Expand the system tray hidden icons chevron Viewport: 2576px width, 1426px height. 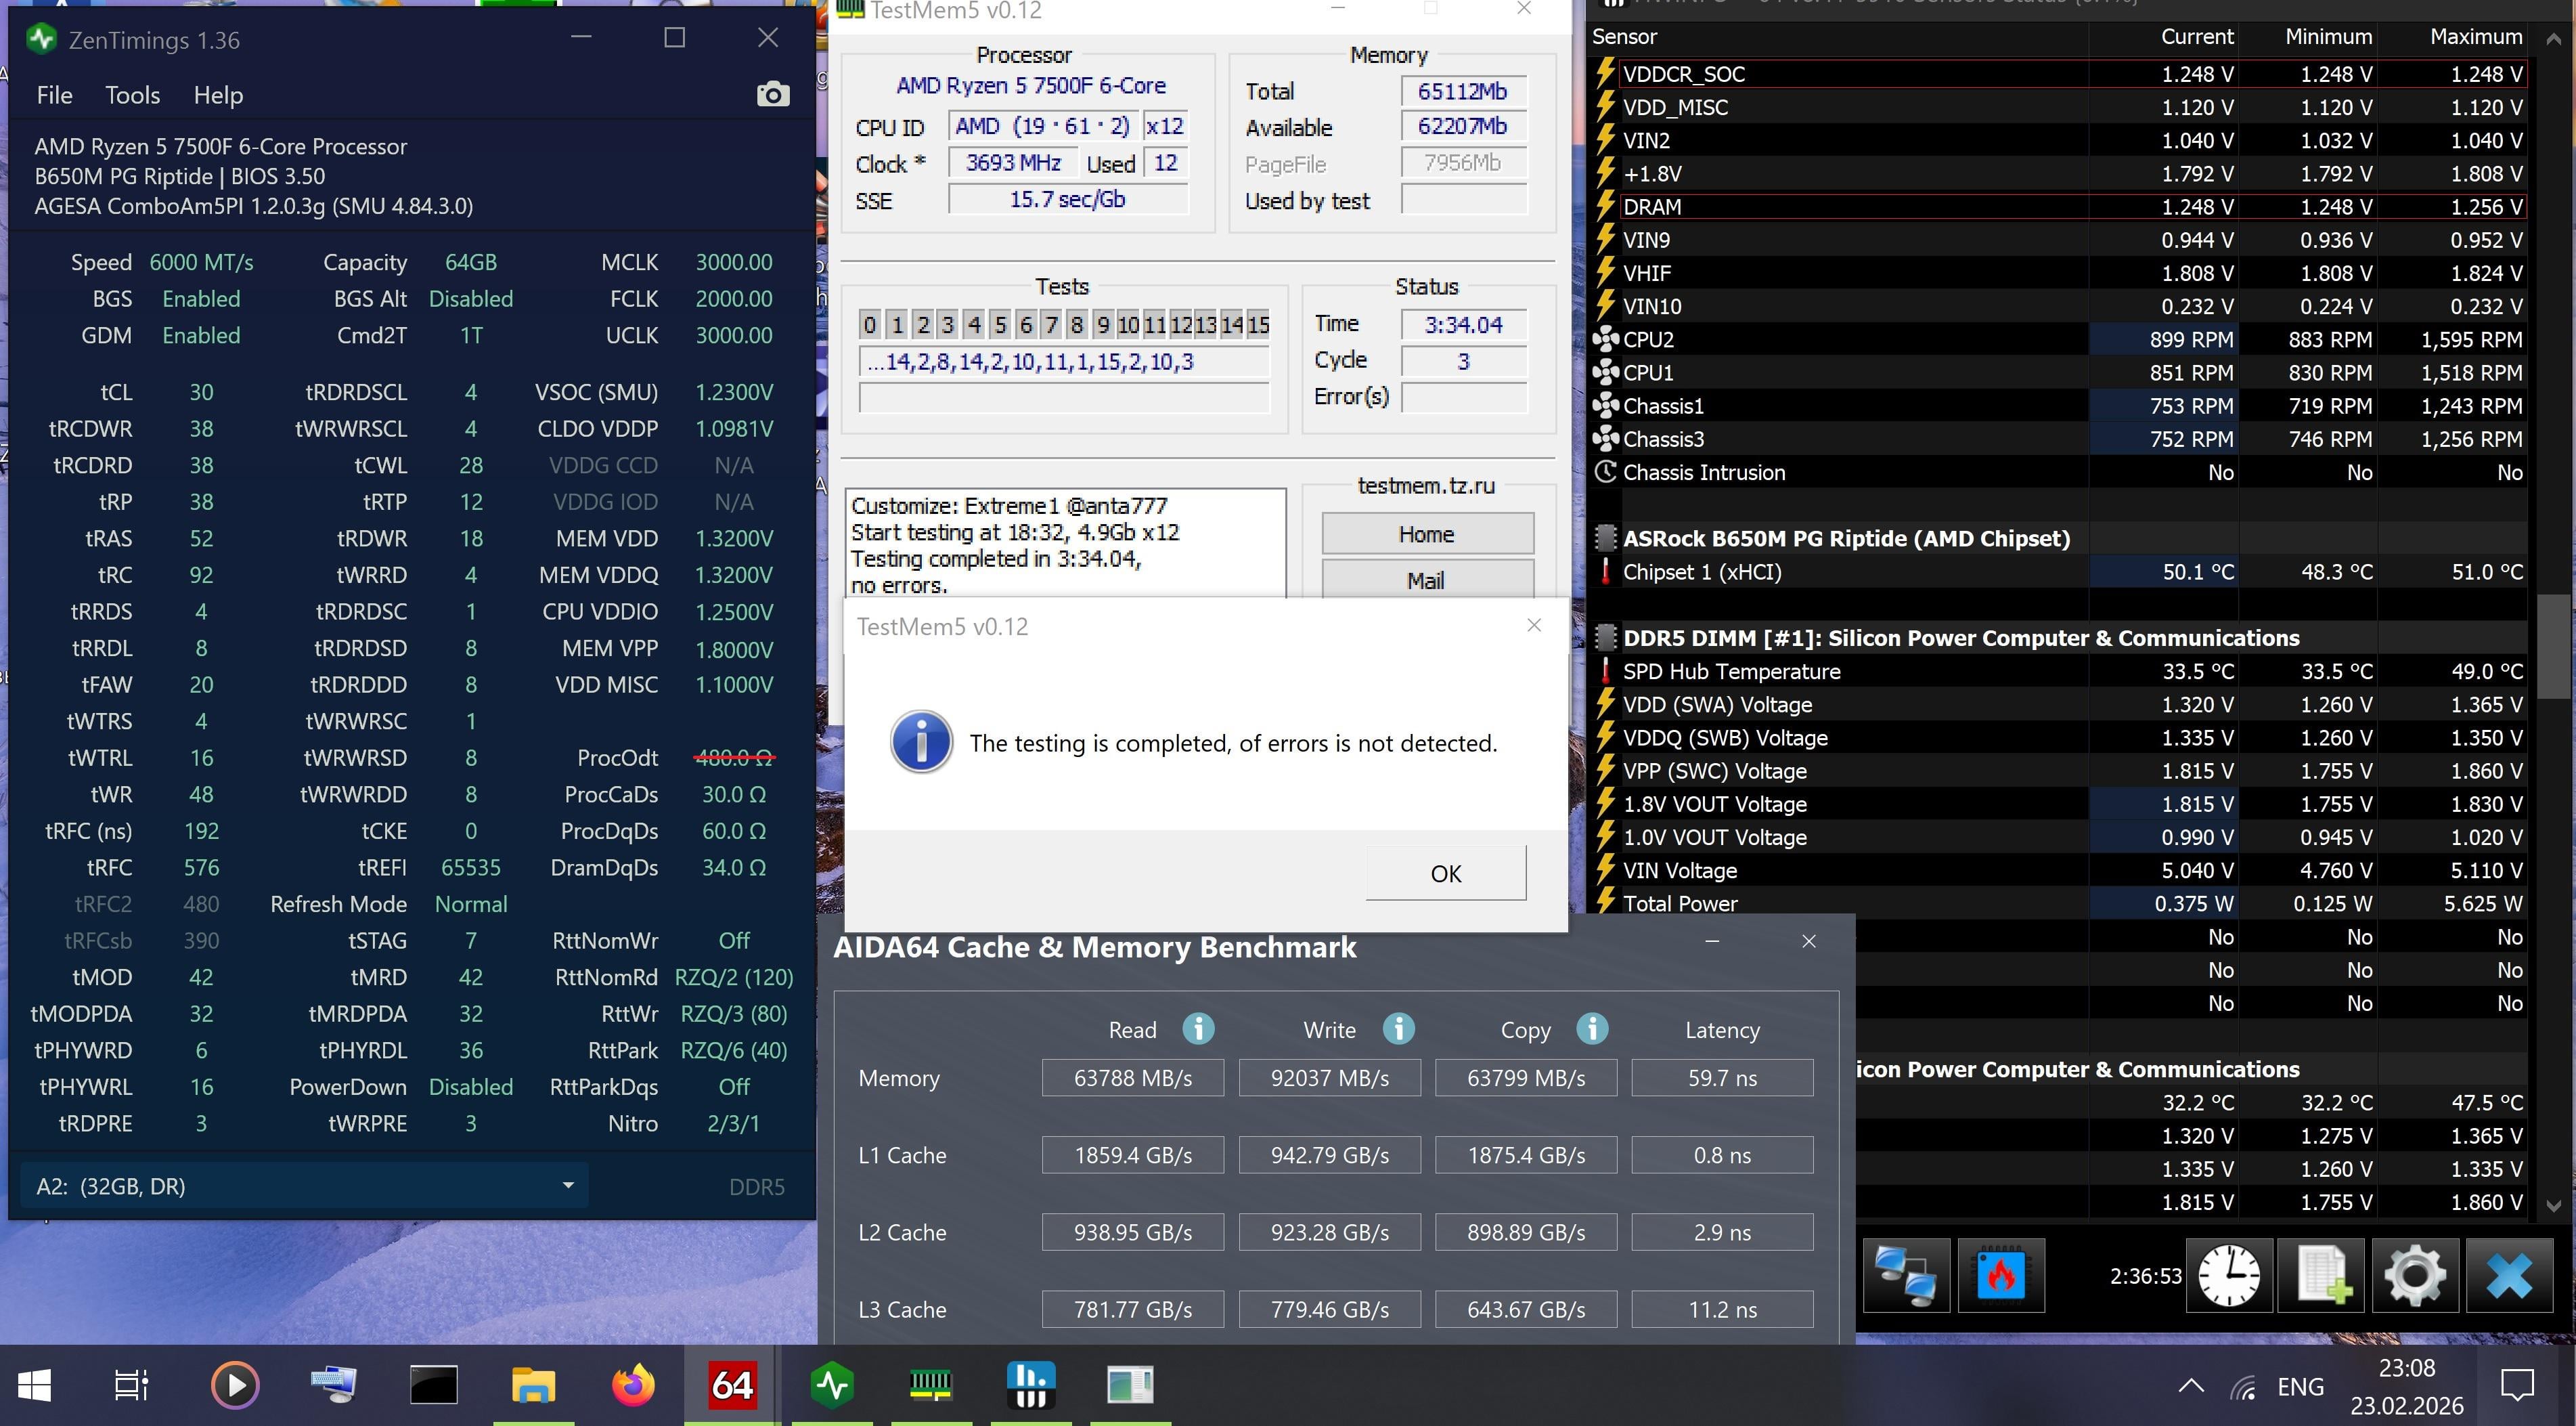(2190, 1386)
